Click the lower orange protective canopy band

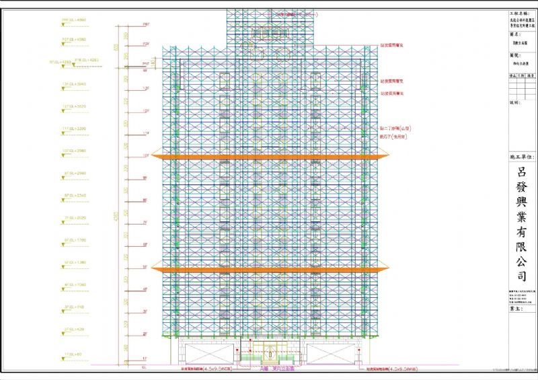click(x=269, y=268)
